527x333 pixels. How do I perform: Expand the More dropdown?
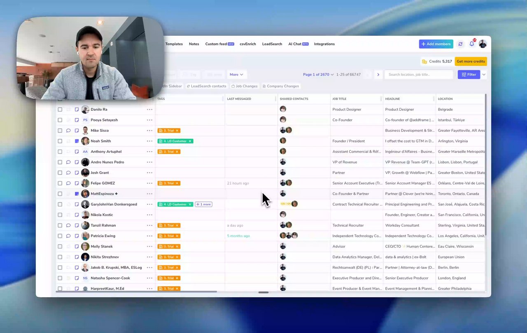236,75
